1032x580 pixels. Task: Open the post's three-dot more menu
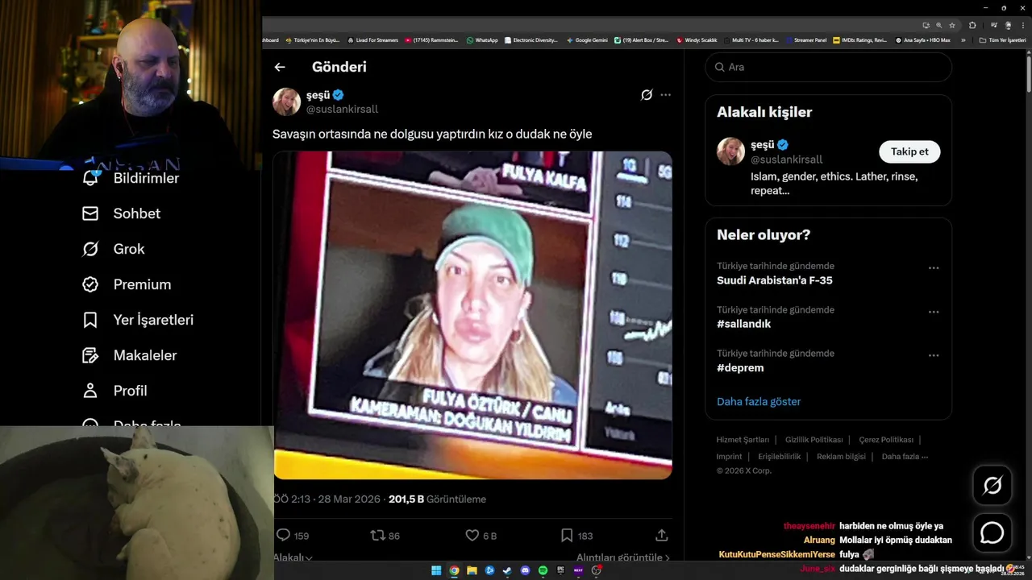[665, 95]
